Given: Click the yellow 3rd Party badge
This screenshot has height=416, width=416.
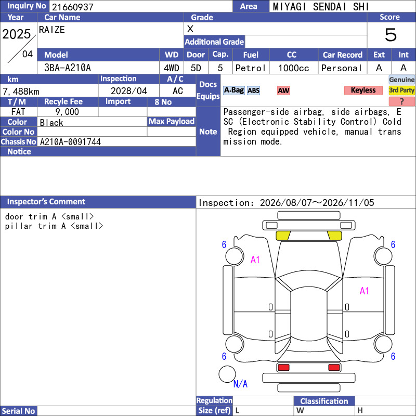Looking at the screenshot, I should (x=401, y=90).
